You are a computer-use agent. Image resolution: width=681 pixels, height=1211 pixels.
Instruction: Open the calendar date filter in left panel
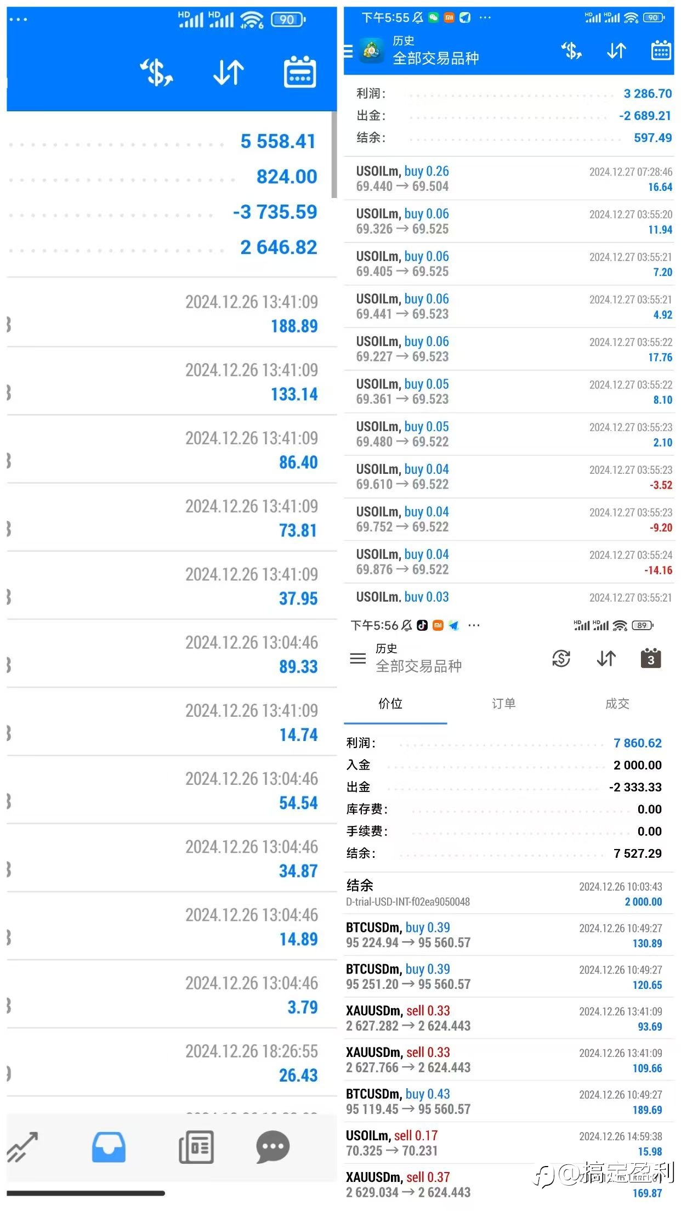coord(300,71)
